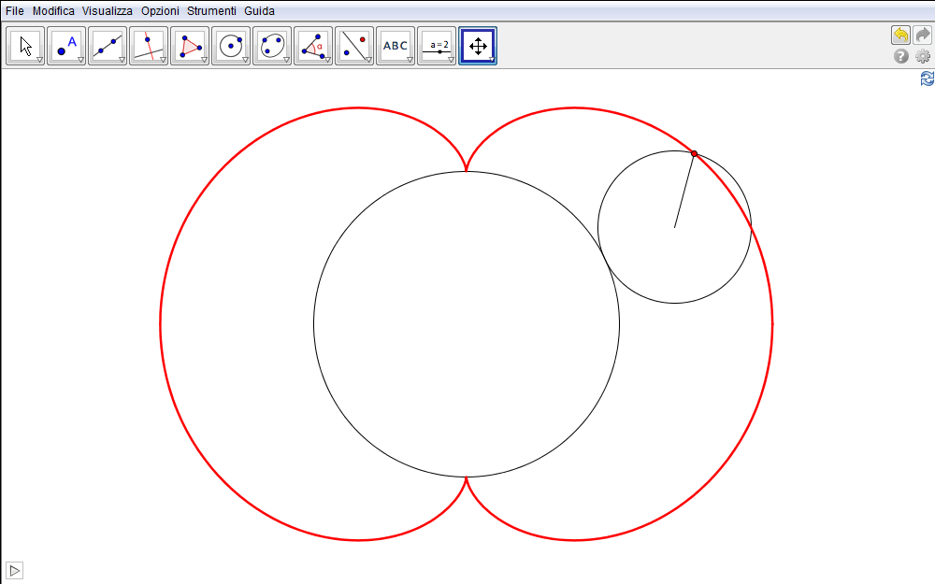Activate the Circle with center tool
935x584 pixels.
[231, 46]
